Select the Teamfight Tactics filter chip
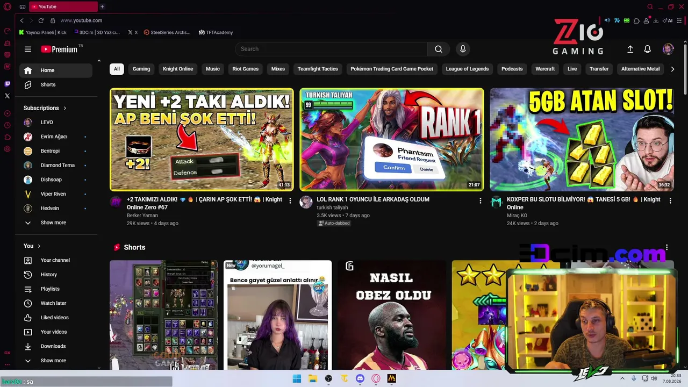 tap(318, 69)
